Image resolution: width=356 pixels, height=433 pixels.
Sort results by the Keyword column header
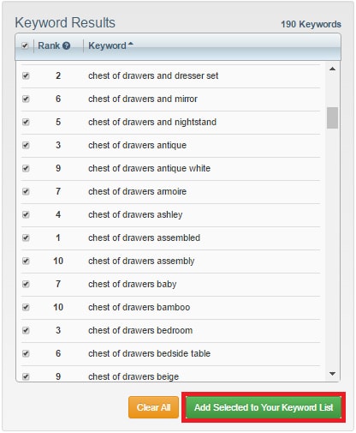pos(107,45)
